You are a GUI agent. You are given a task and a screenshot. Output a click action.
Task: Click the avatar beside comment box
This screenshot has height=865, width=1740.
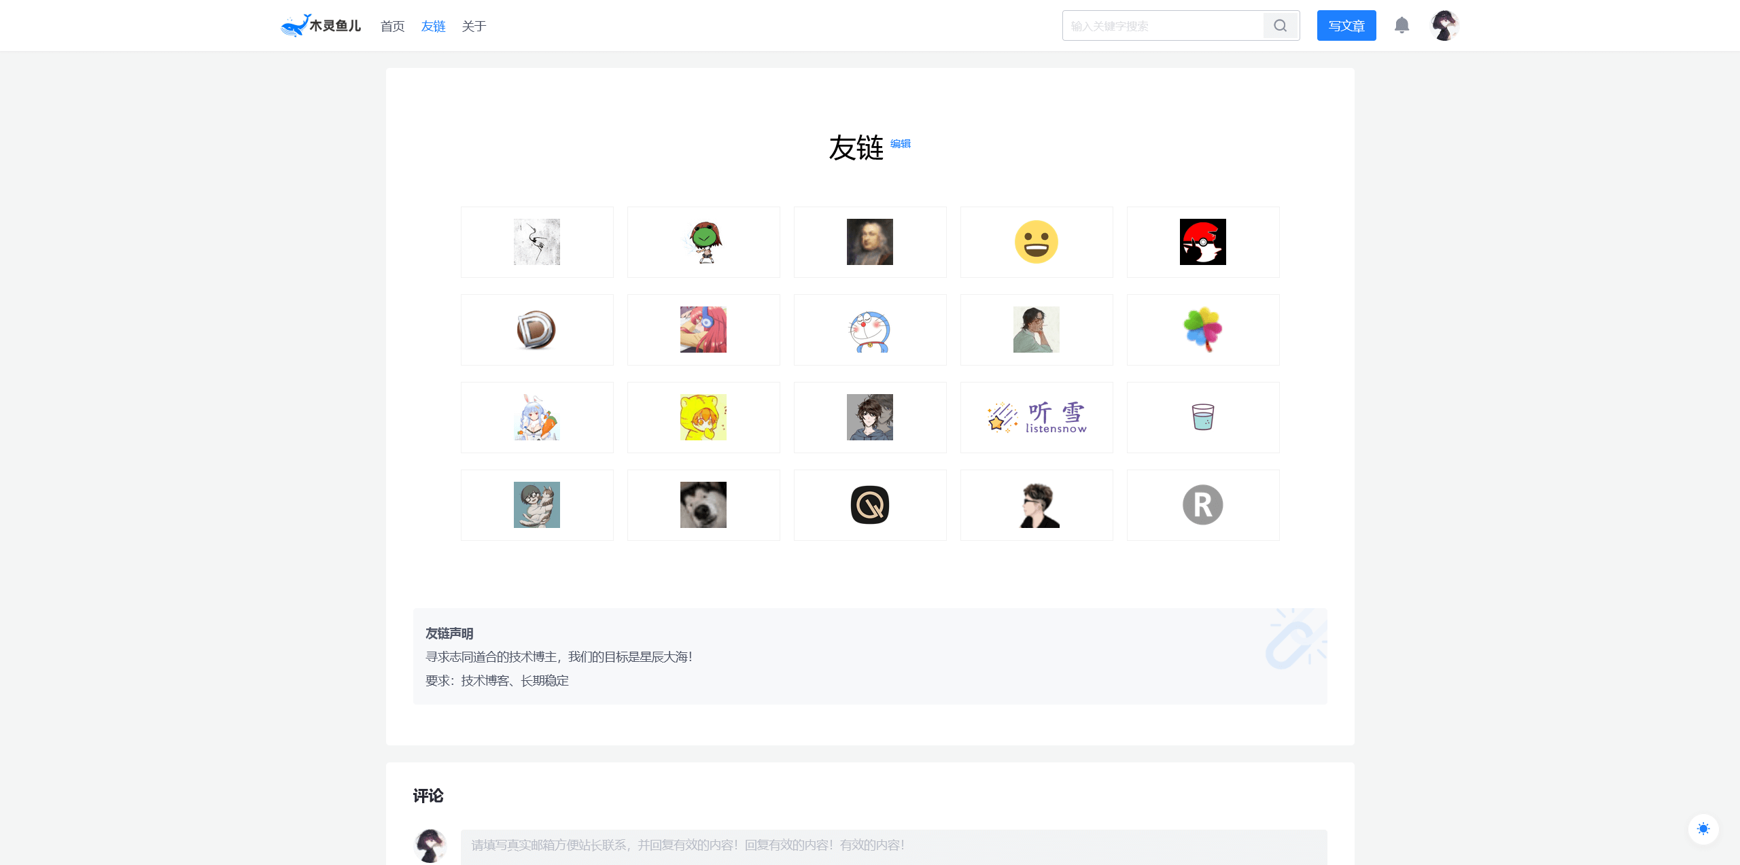pos(430,845)
